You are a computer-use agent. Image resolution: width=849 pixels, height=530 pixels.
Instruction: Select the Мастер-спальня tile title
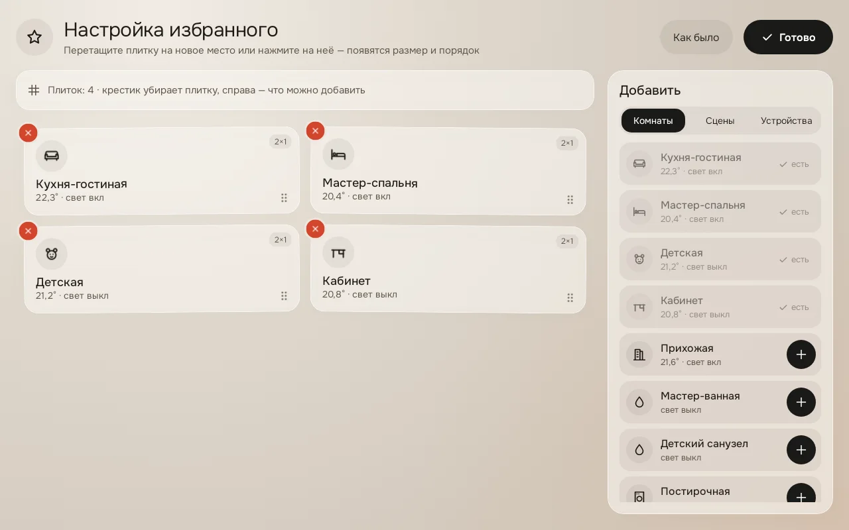tap(370, 183)
